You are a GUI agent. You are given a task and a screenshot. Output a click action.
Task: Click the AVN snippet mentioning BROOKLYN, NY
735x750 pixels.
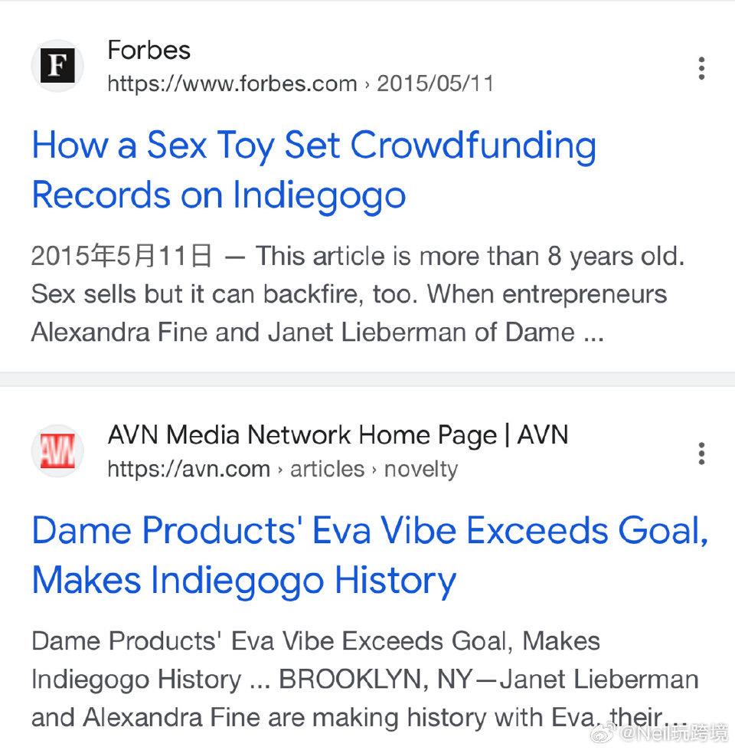(x=364, y=679)
